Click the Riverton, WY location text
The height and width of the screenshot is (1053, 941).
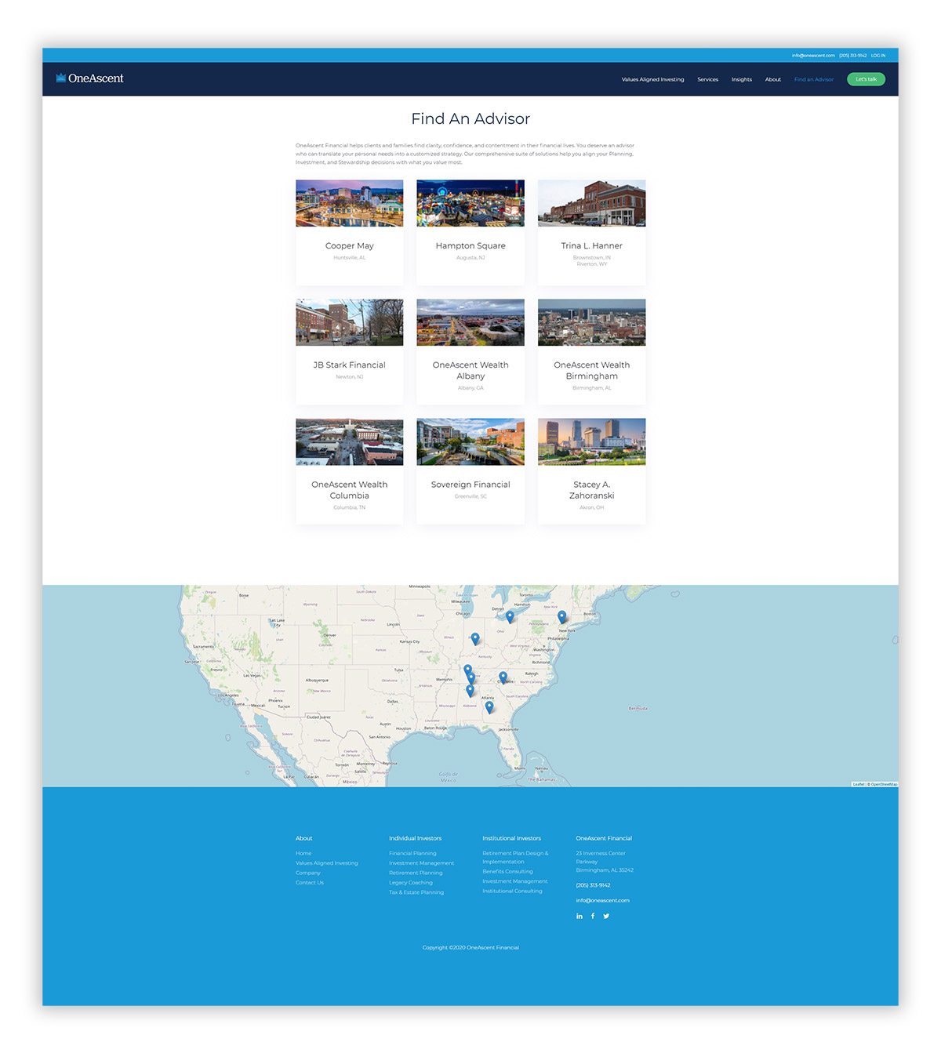(592, 264)
